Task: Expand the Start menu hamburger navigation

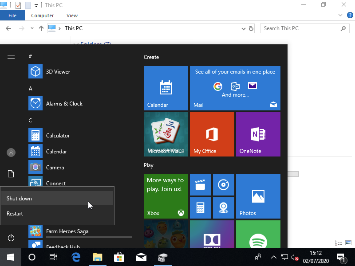Action: click(x=11, y=57)
